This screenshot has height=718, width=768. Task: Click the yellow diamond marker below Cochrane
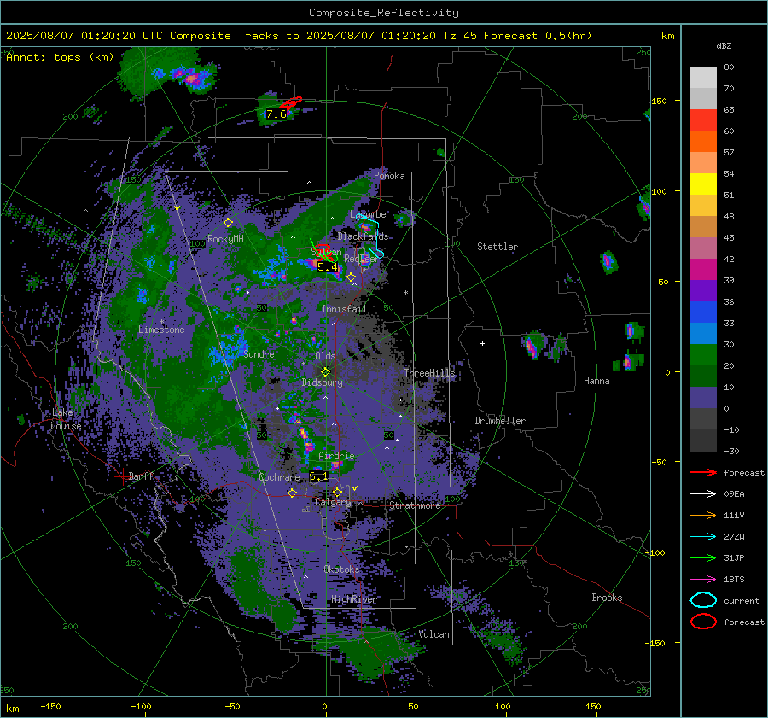292,493
